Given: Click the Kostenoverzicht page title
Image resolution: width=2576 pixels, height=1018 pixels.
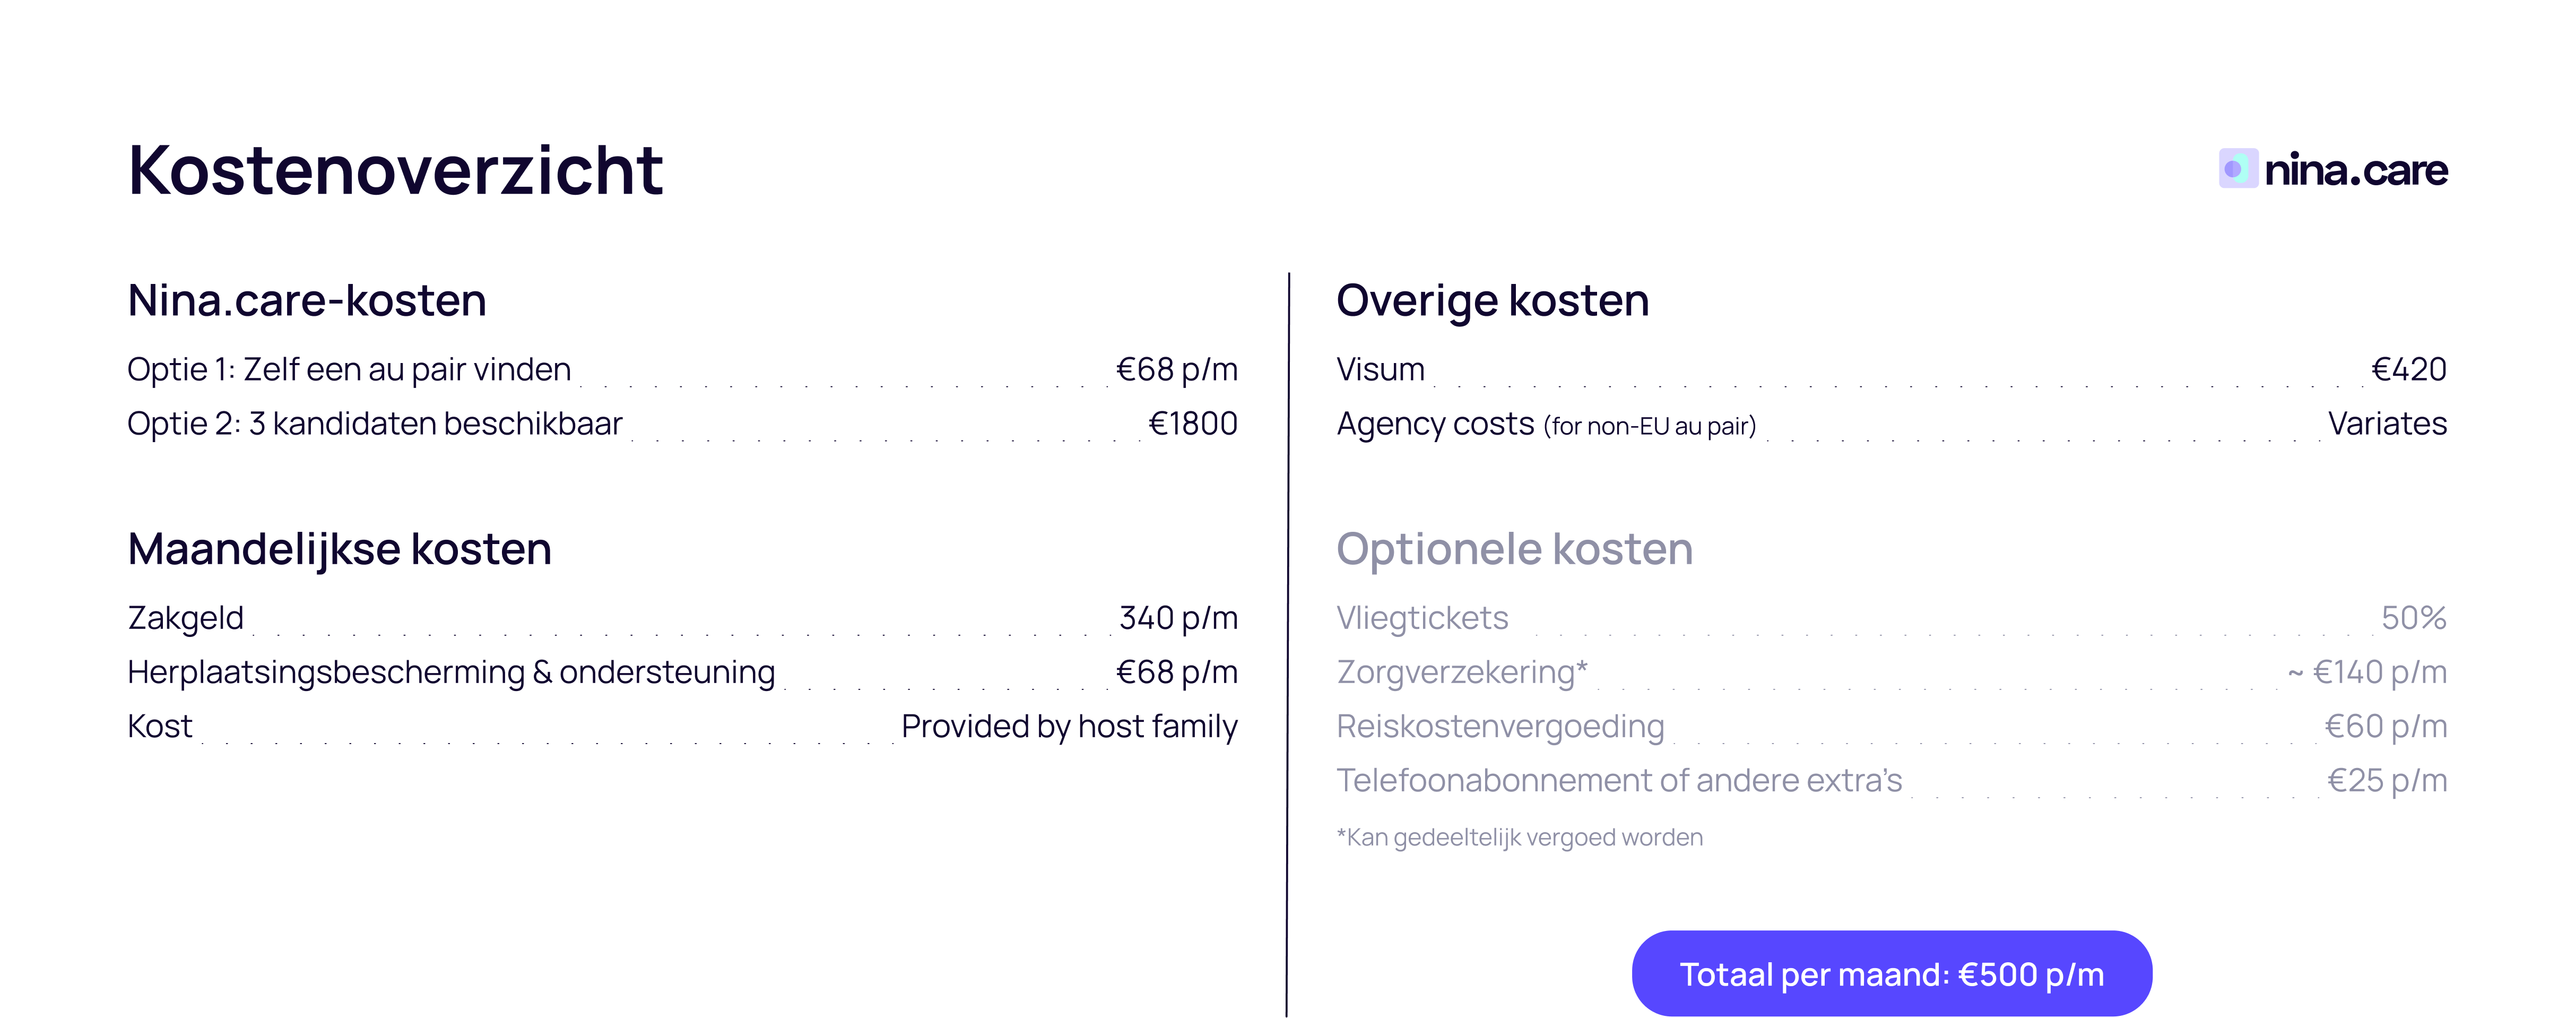Looking at the screenshot, I should coord(395,170).
